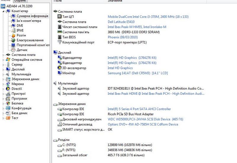Select the Датчик sensor icon
The image size is (237, 163).
13,50
